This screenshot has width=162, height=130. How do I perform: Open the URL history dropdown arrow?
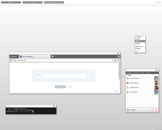coord(112,60)
